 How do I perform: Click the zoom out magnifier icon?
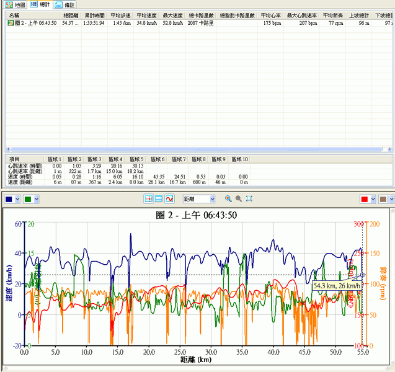pyautogui.click(x=238, y=199)
